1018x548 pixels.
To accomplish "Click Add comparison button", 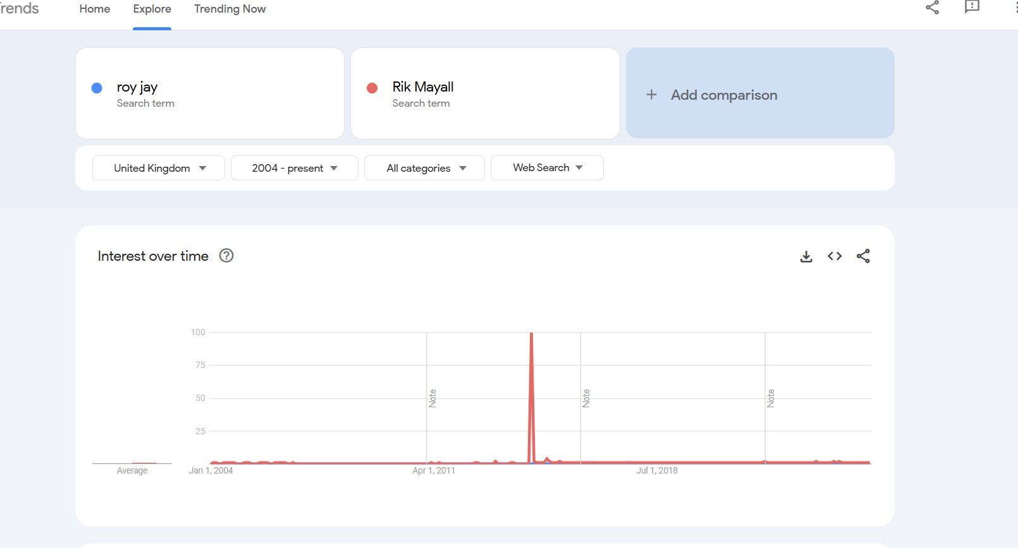I will click(760, 93).
